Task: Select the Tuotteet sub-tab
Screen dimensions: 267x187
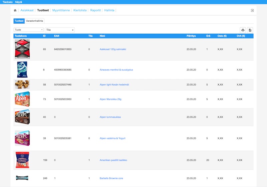Action: click(x=19, y=21)
